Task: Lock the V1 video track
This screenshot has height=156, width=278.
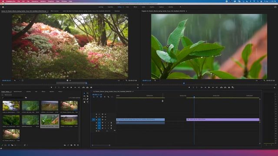Action: [x=96, y=120]
